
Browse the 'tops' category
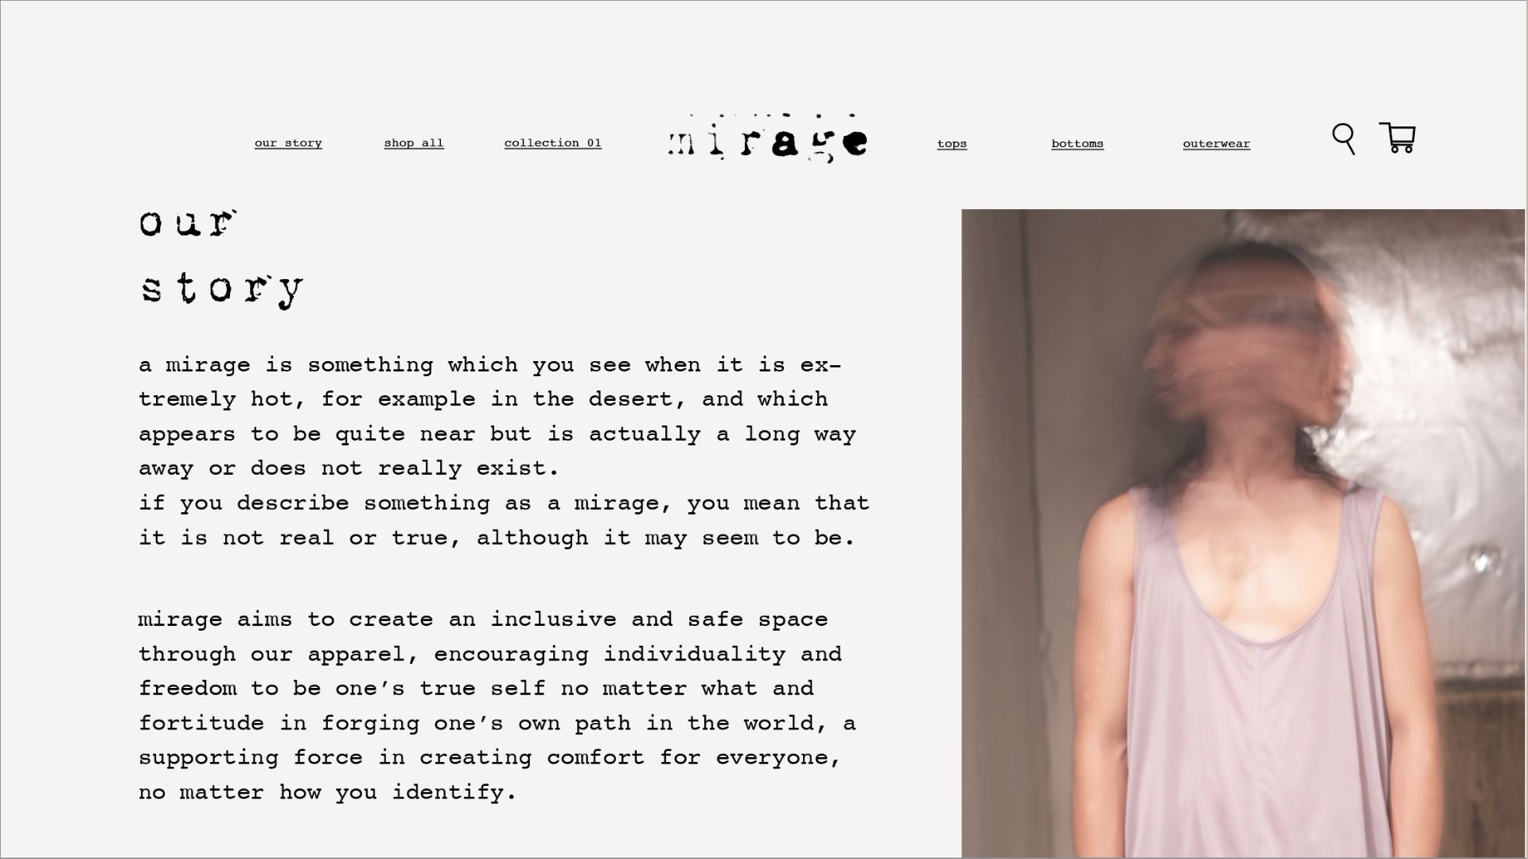[x=952, y=144]
